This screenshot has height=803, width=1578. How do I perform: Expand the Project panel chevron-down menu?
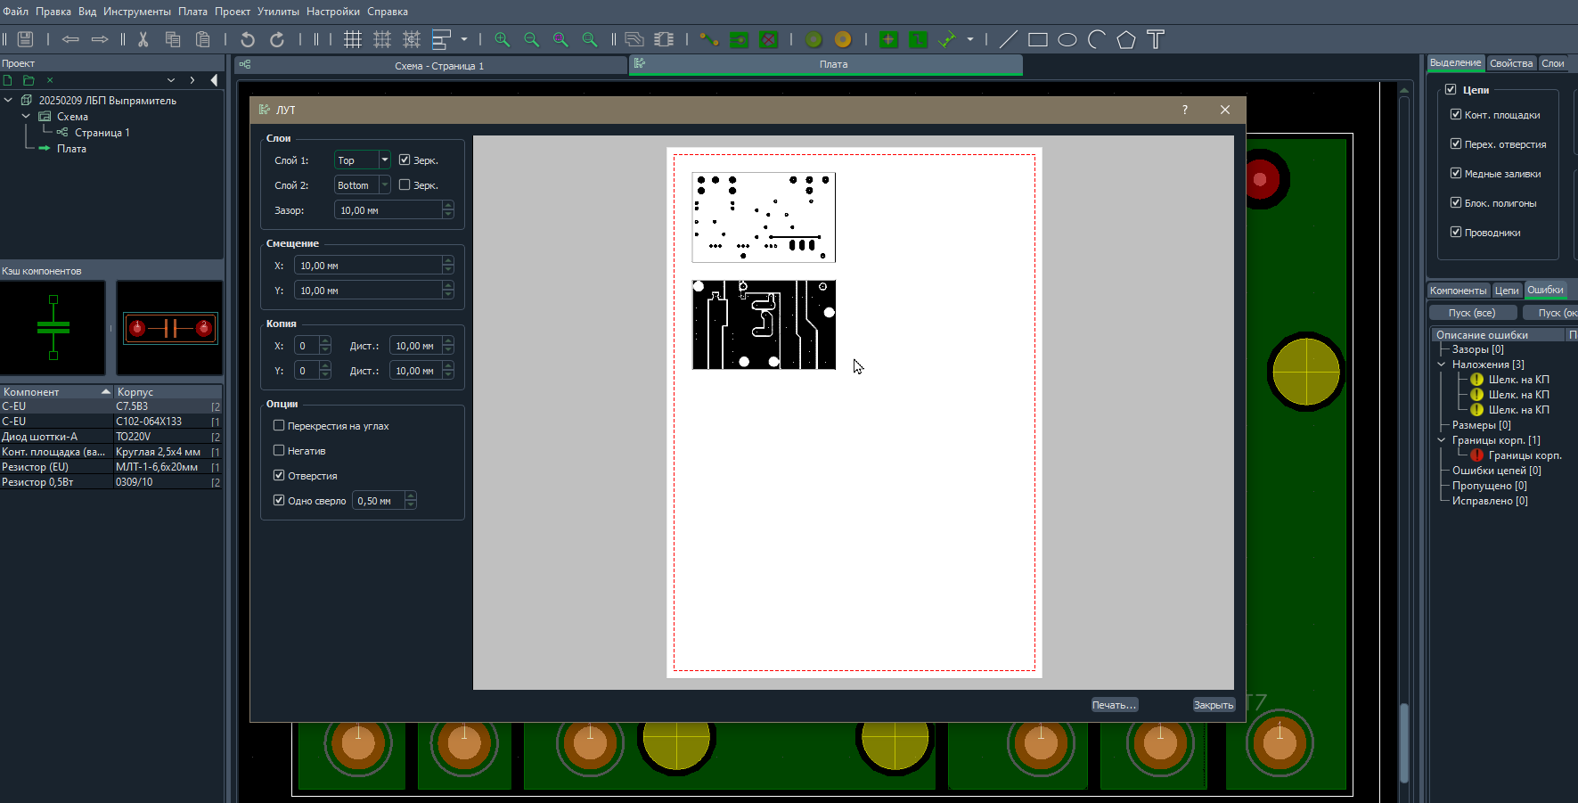pos(171,80)
